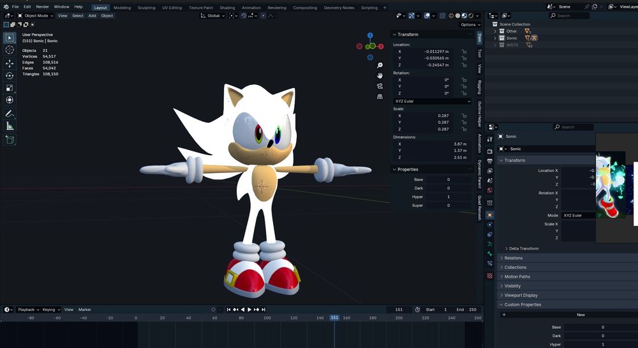Switch to the Shading workspace tab
Image resolution: width=638 pixels, height=348 pixels.
227,8
